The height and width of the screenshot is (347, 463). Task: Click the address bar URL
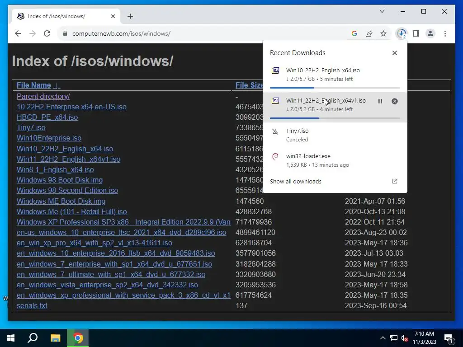click(121, 33)
